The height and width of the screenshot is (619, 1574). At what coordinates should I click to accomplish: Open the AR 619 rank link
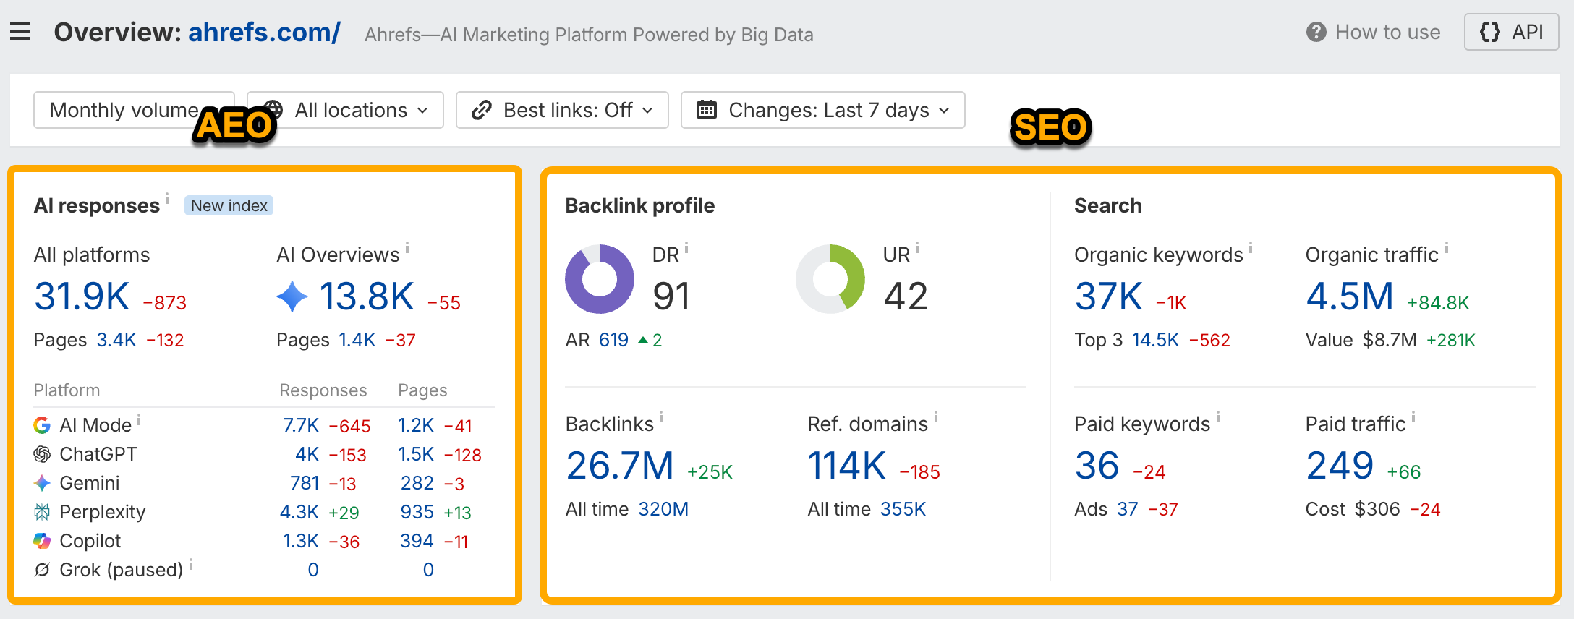tap(613, 340)
